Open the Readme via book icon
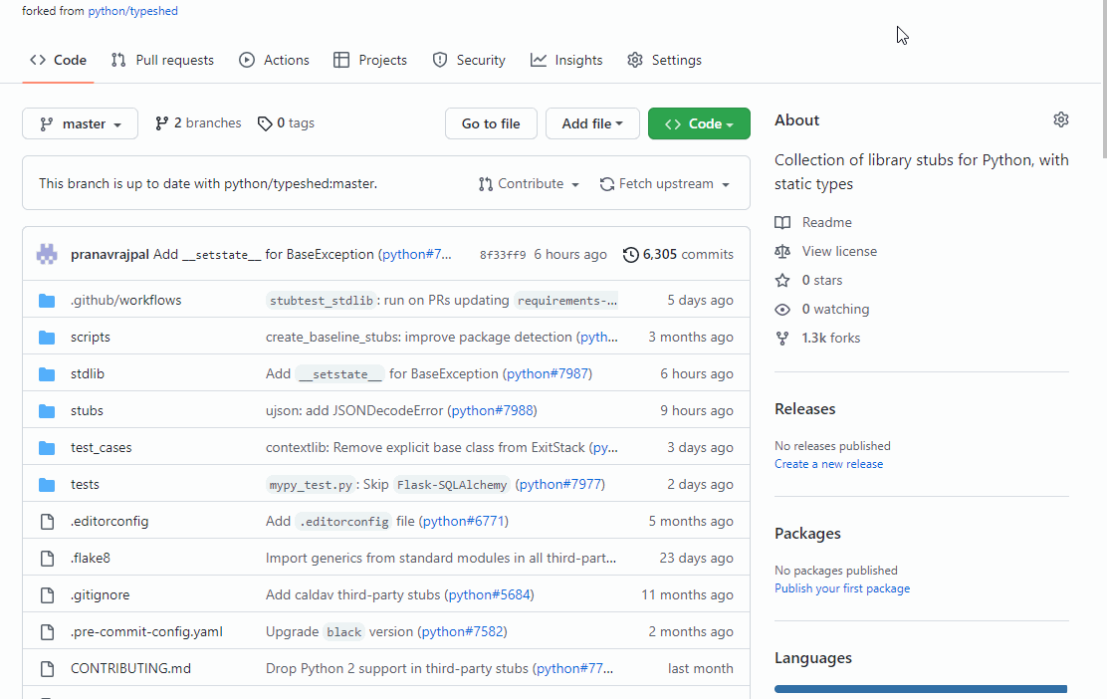1107x699 pixels. tap(782, 221)
